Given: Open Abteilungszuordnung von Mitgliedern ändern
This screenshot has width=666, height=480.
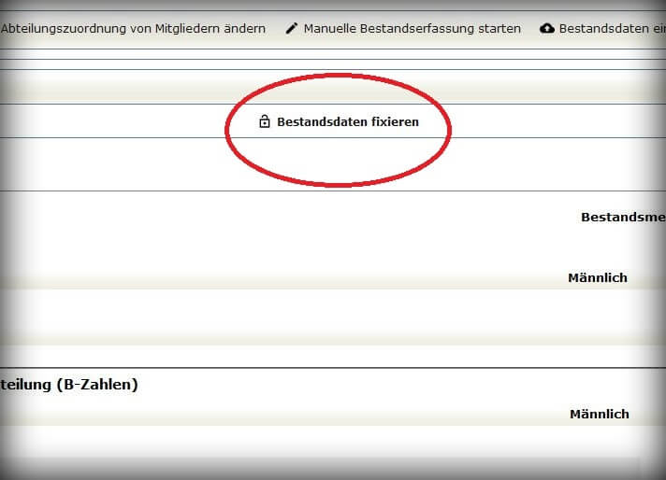Looking at the screenshot, I should click(133, 29).
